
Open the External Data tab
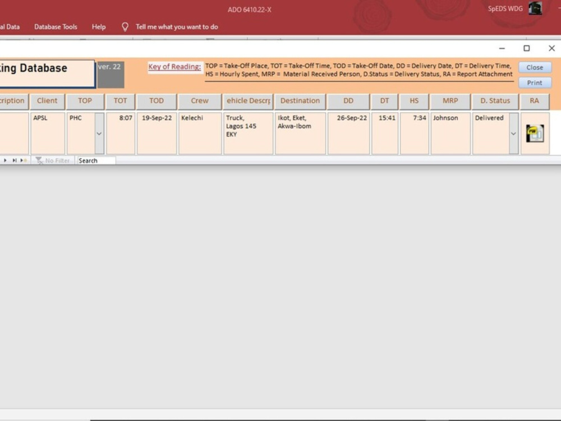tap(10, 27)
